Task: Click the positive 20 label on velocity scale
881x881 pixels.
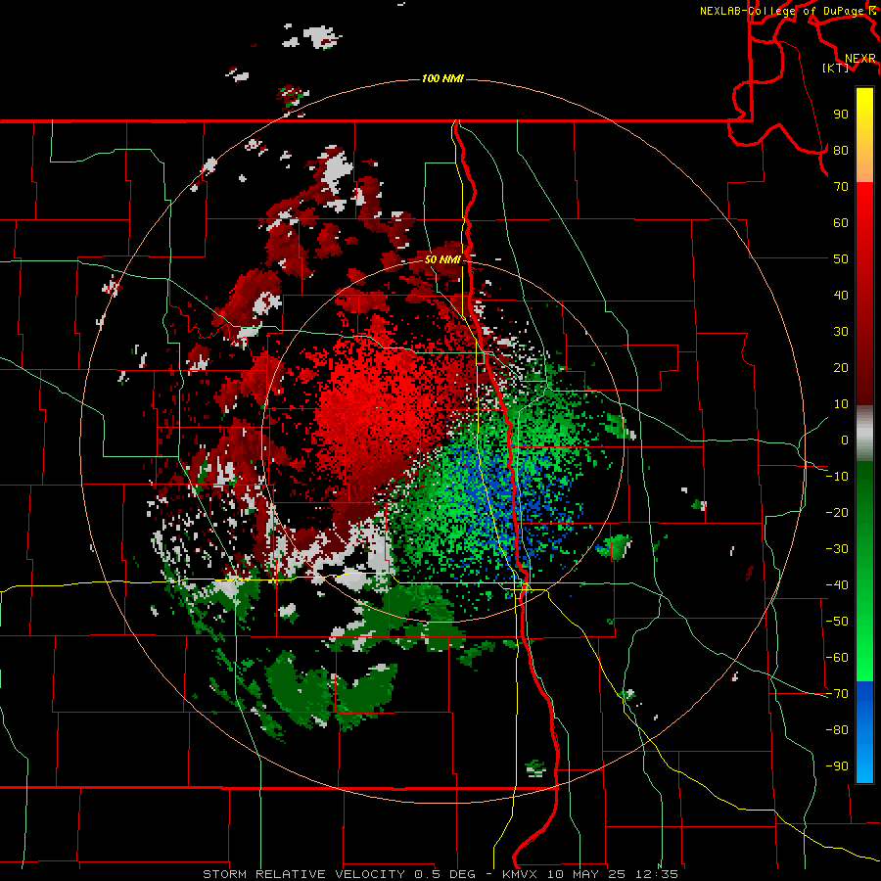Action: point(841,368)
